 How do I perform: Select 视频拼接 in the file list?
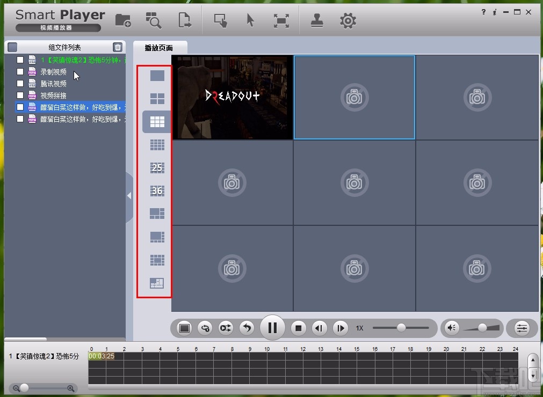(x=54, y=95)
